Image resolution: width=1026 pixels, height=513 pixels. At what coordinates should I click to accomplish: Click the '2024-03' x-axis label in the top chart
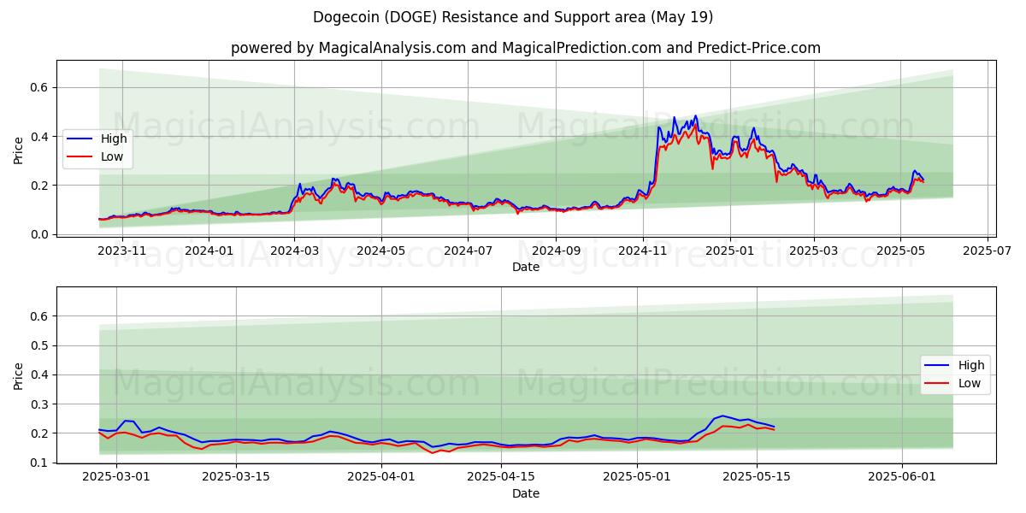click(x=294, y=251)
